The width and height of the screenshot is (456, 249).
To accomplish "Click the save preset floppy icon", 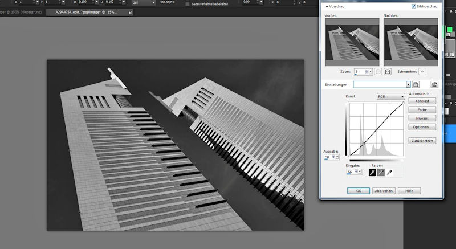I will [x=416, y=84].
